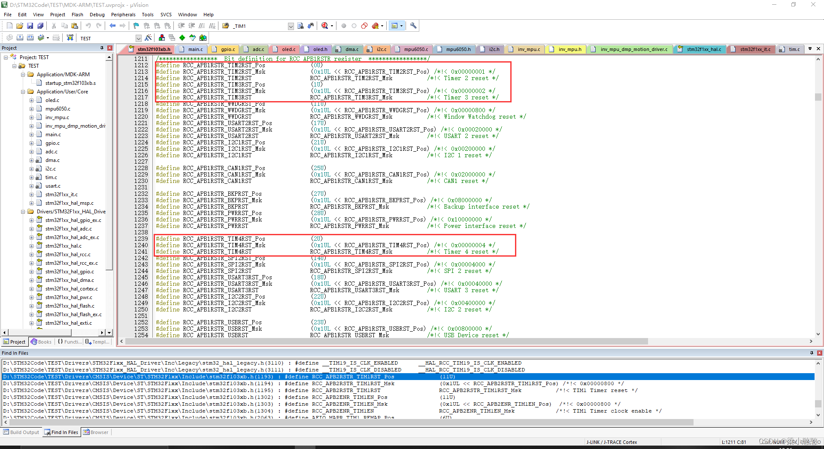Viewport: 824px width, 449px height.
Task: Switch to the mpu6050.c editor tab
Action: (x=412, y=49)
